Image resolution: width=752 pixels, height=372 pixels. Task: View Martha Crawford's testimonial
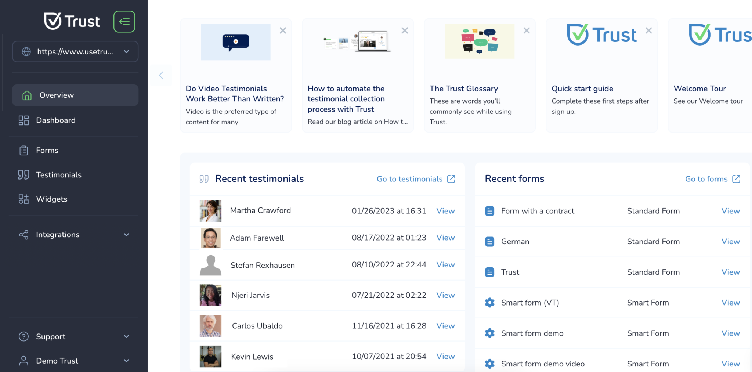[445, 211]
